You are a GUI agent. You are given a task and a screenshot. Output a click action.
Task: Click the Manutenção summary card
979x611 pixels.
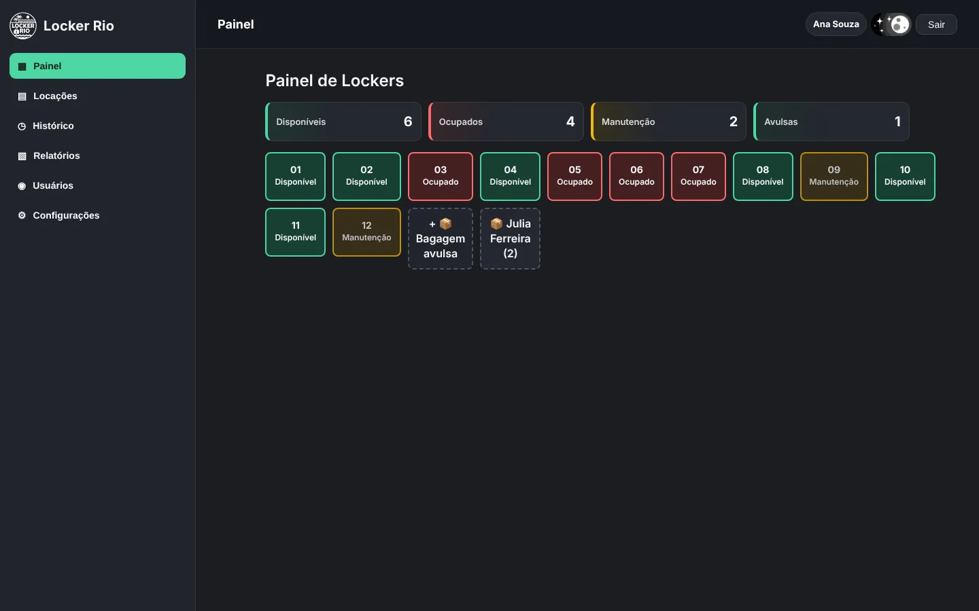coord(668,122)
